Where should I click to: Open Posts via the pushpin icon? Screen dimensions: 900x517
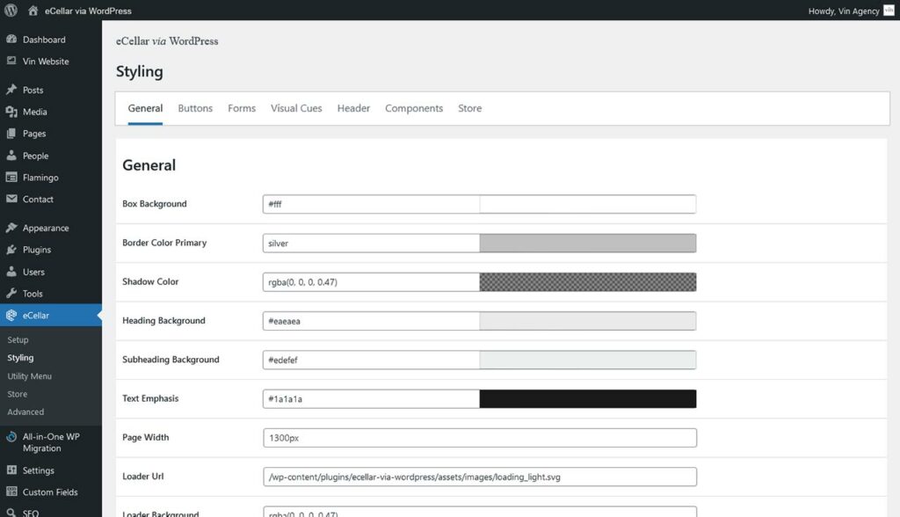tap(11, 90)
